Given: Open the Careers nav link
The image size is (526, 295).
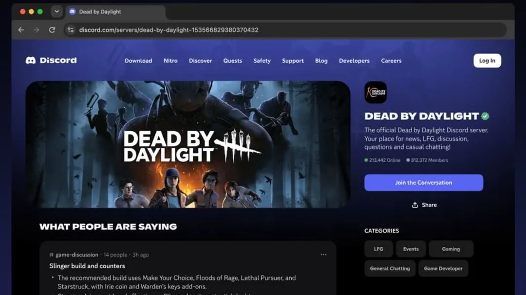Looking at the screenshot, I should (391, 61).
